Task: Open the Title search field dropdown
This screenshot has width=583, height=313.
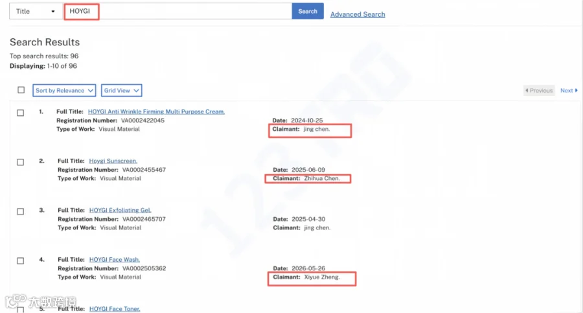Action: (36, 11)
